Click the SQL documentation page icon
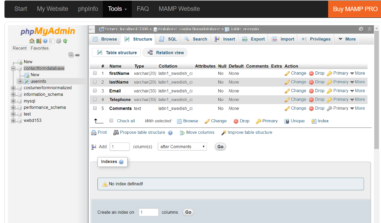Image resolution: width=381 pixels, height=223 pixels. tap(51, 41)
